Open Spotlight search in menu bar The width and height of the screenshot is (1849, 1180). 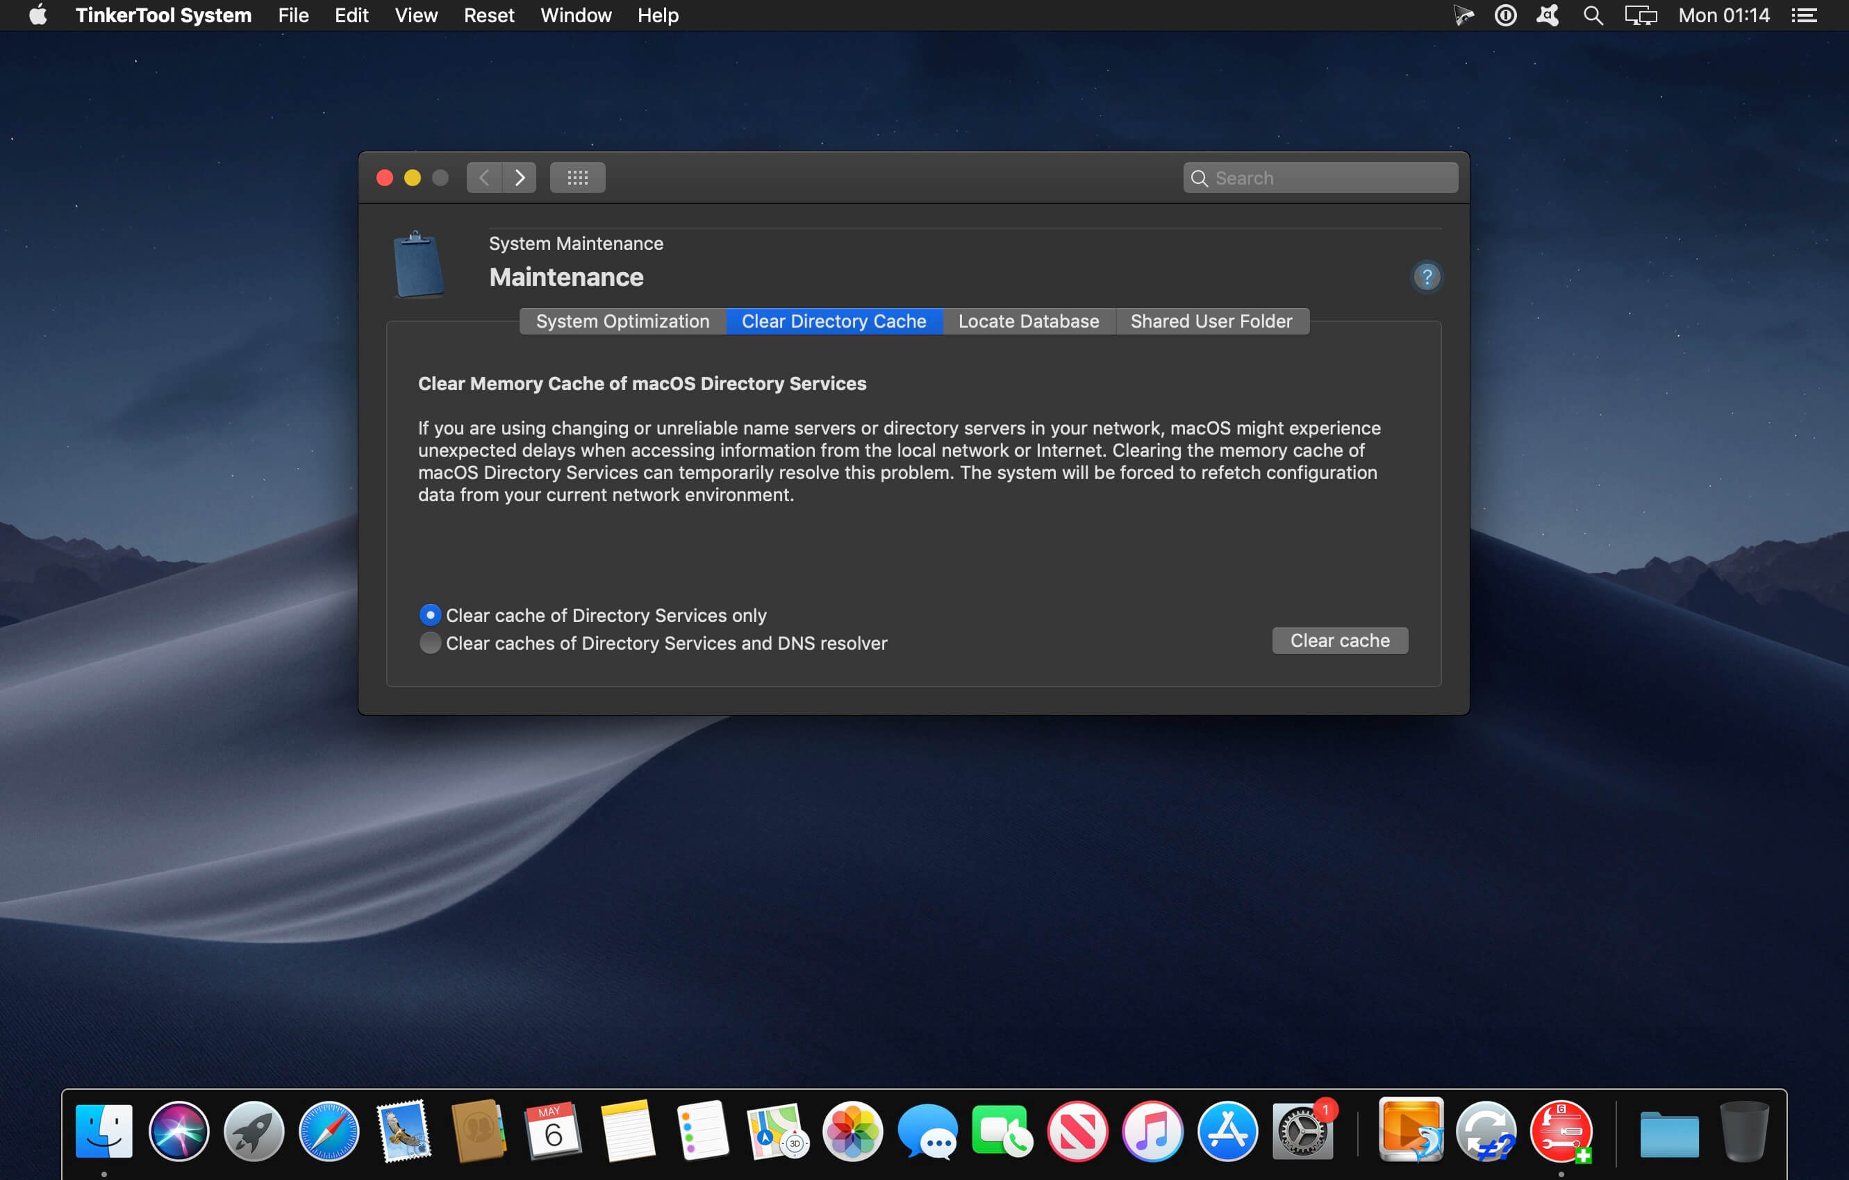click(x=1593, y=15)
